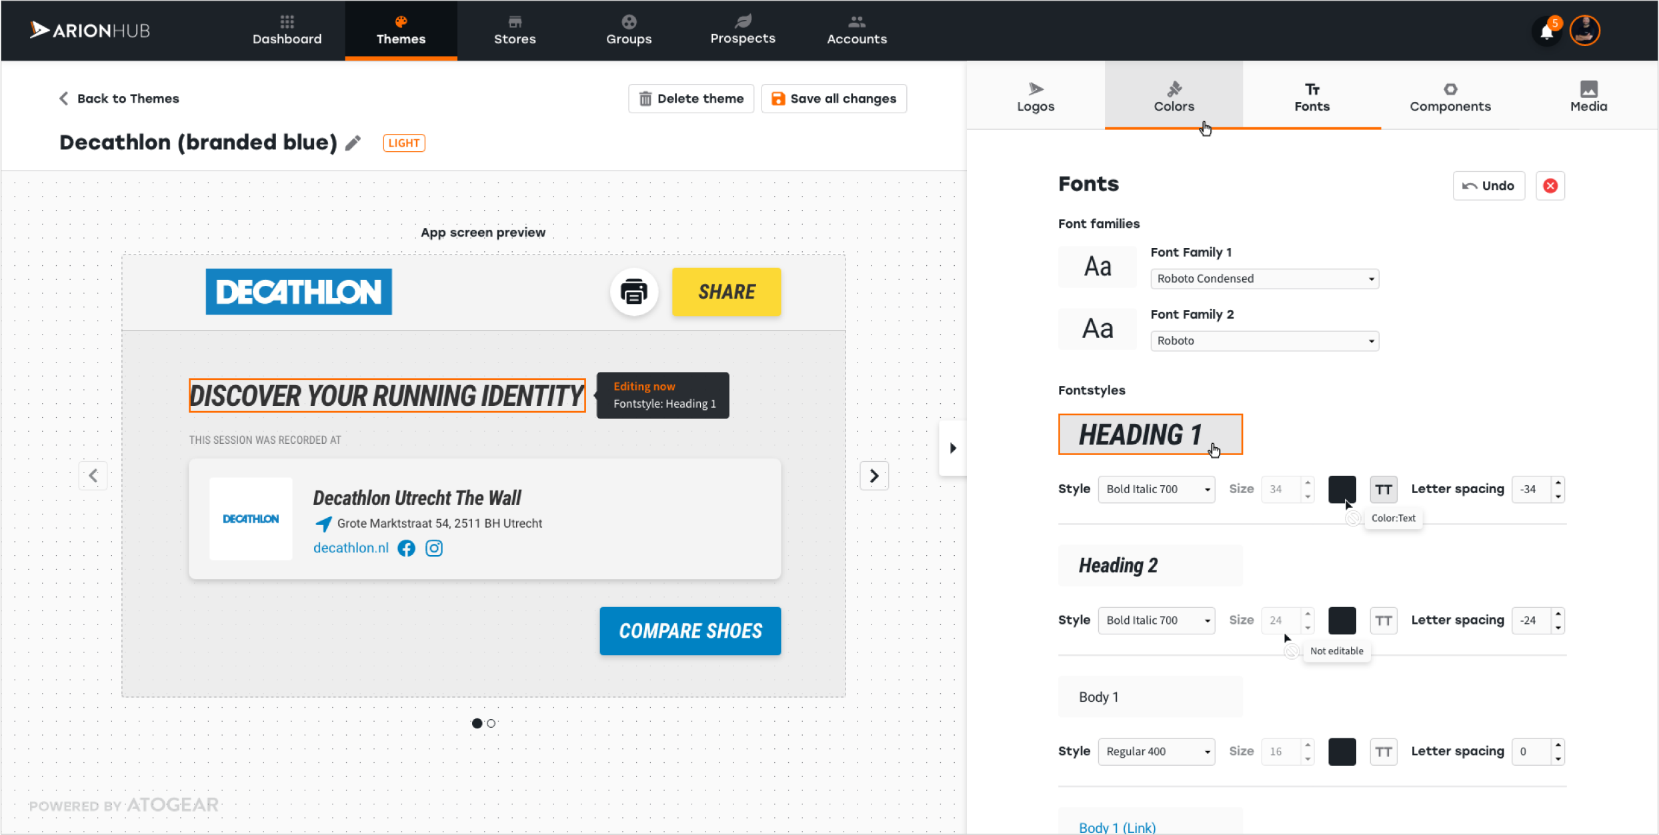Click the LIGHT theme badge
This screenshot has width=1659, height=835.
coord(404,143)
